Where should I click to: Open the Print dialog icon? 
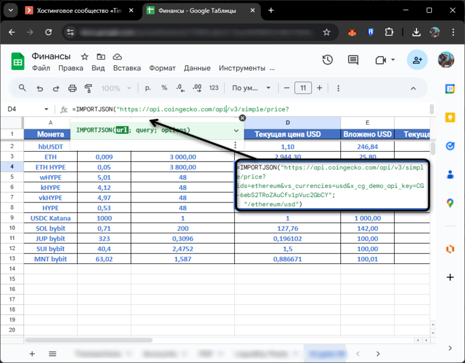[x=72, y=88]
